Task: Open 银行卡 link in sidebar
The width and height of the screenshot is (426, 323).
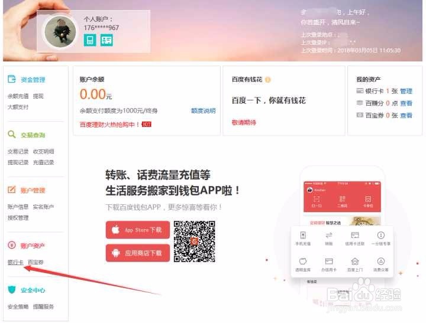Action: pyautogui.click(x=15, y=262)
